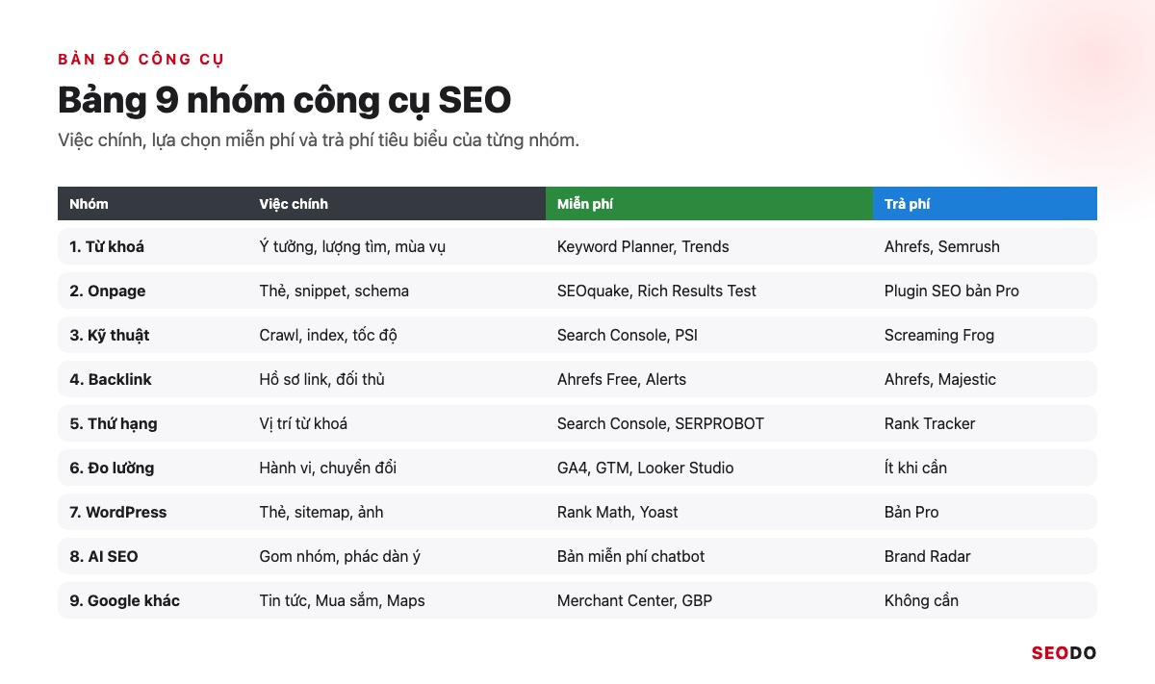Click the blue 'Trả phí' column header
1155x684 pixels.
(x=985, y=204)
